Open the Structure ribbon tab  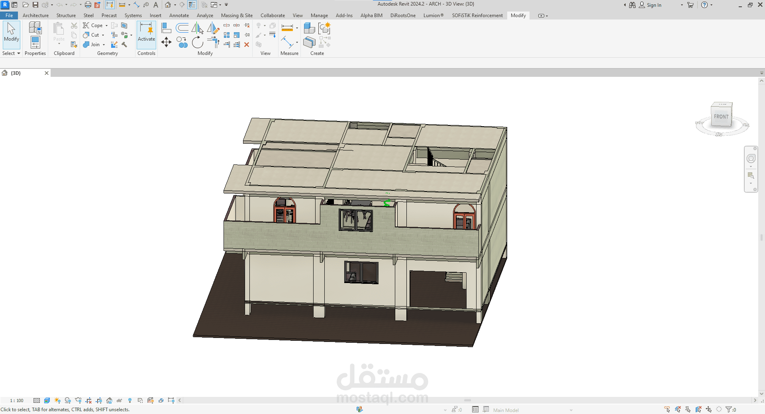click(66, 16)
